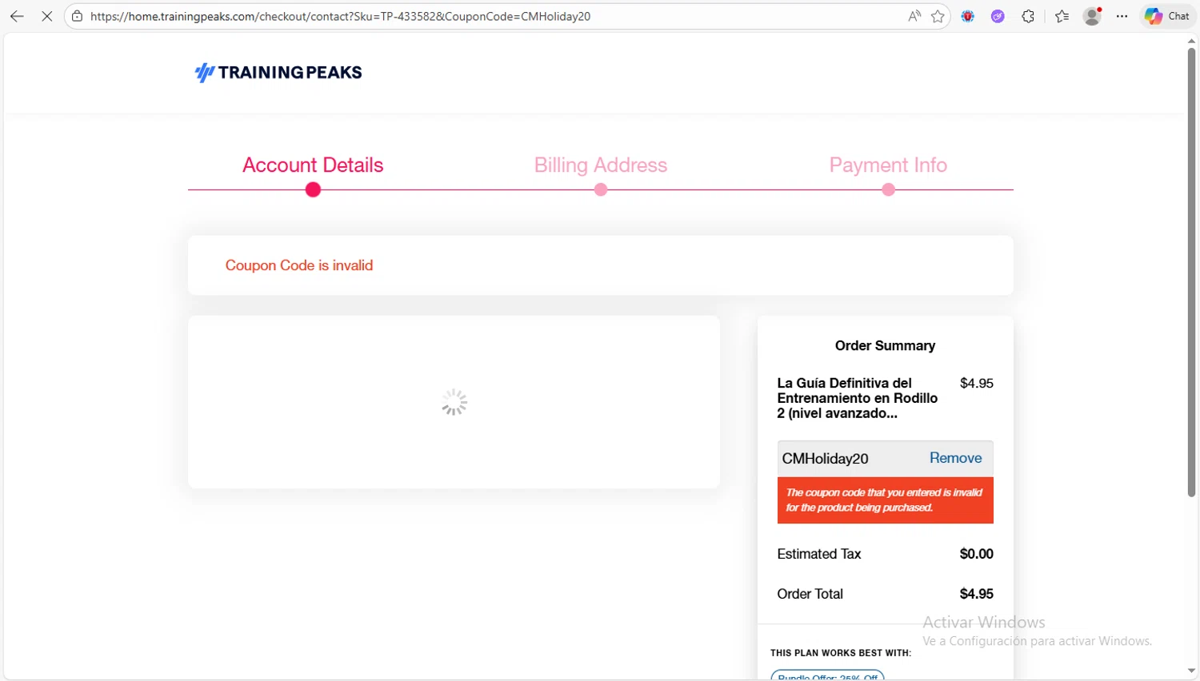Click the Order Total $4.95 value

(x=976, y=594)
